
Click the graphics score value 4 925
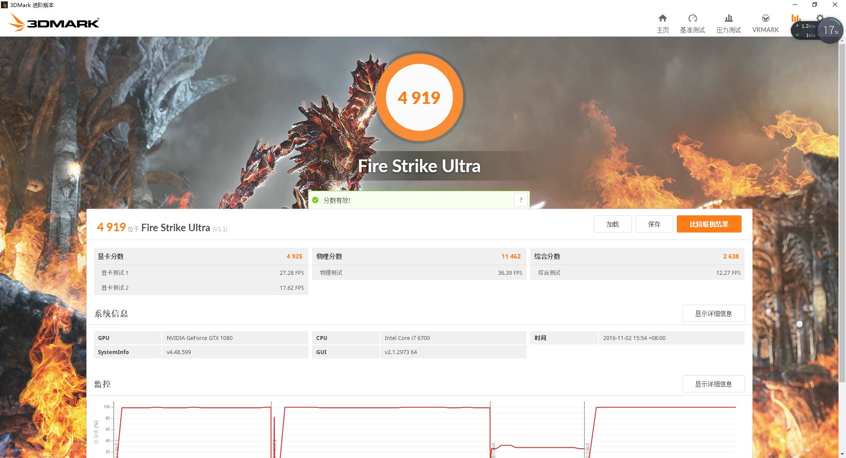[294, 256]
